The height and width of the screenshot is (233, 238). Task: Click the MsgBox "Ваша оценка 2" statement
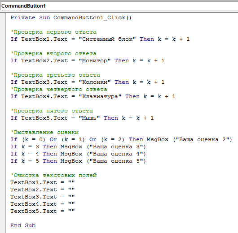[x=189, y=139]
